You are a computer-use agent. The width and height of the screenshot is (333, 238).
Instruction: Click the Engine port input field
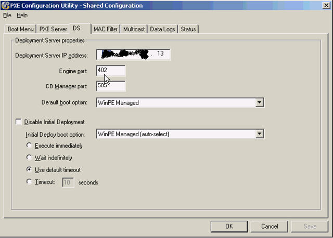point(110,70)
